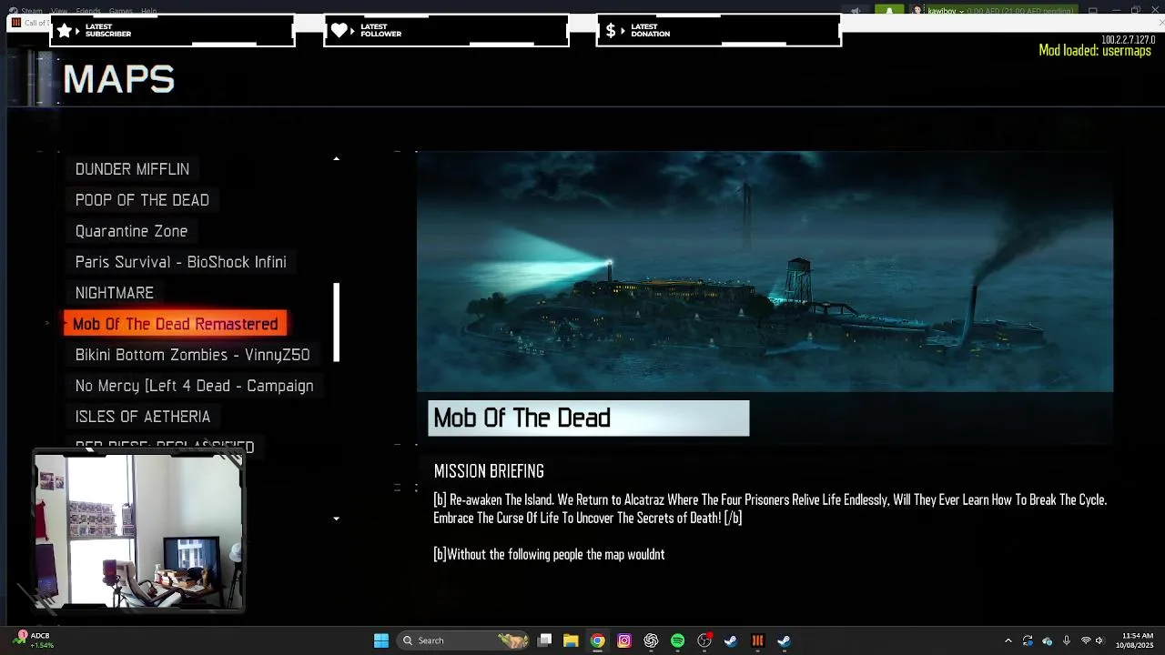Select Paris Survival - BioShock Infini map
The height and width of the screenshot is (655, 1165).
[180, 262]
